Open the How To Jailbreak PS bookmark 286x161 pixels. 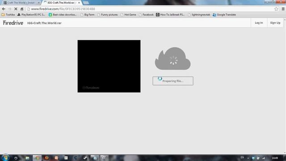click(x=170, y=15)
